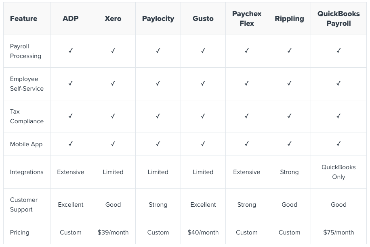Click Gusto's Mobile App checkmark
The image size is (370, 247).
click(x=203, y=144)
